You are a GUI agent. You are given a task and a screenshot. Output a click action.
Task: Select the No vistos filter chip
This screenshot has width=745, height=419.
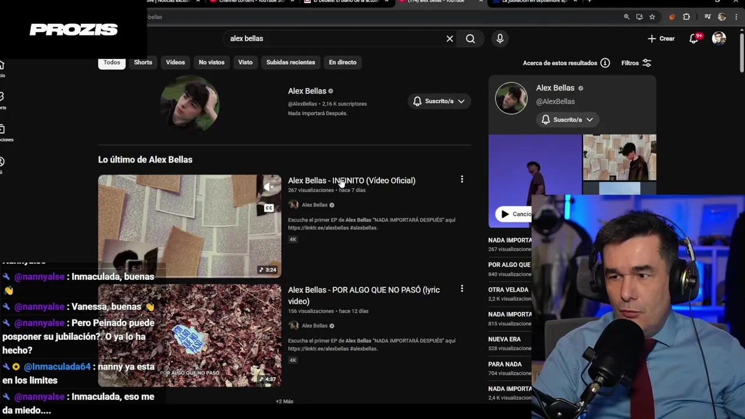pyautogui.click(x=211, y=62)
